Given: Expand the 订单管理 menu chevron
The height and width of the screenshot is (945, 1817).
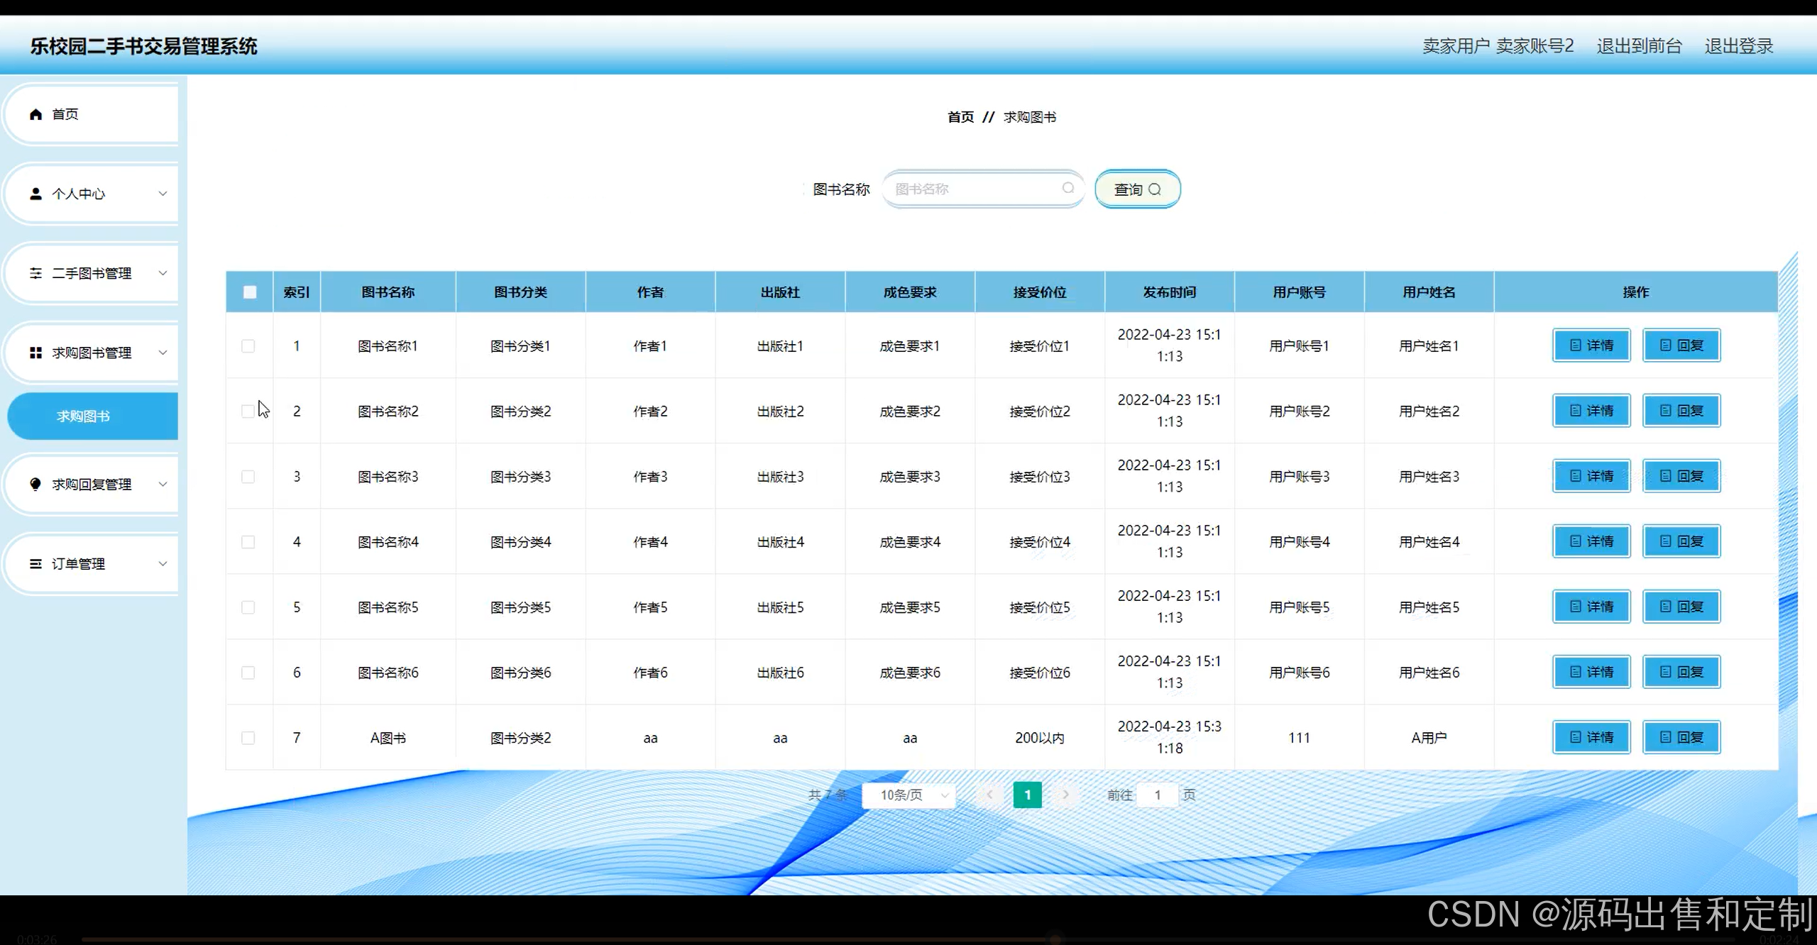Looking at the screenshot, I should pyautogui.click(x=163, y=563).
